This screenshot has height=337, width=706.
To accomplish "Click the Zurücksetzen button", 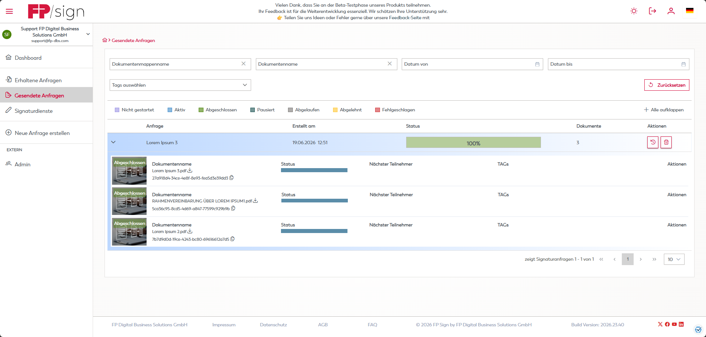I will 666,85.
